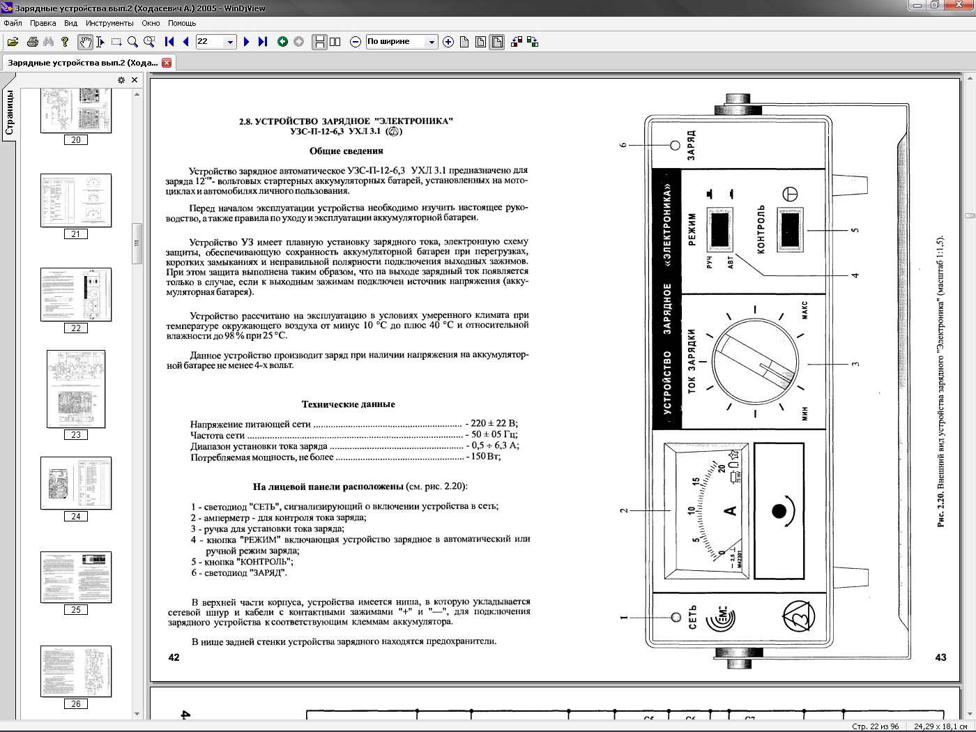Click the fit page icon
The height and width of the screenshot is (732, 976).
(x=480, y=42)
